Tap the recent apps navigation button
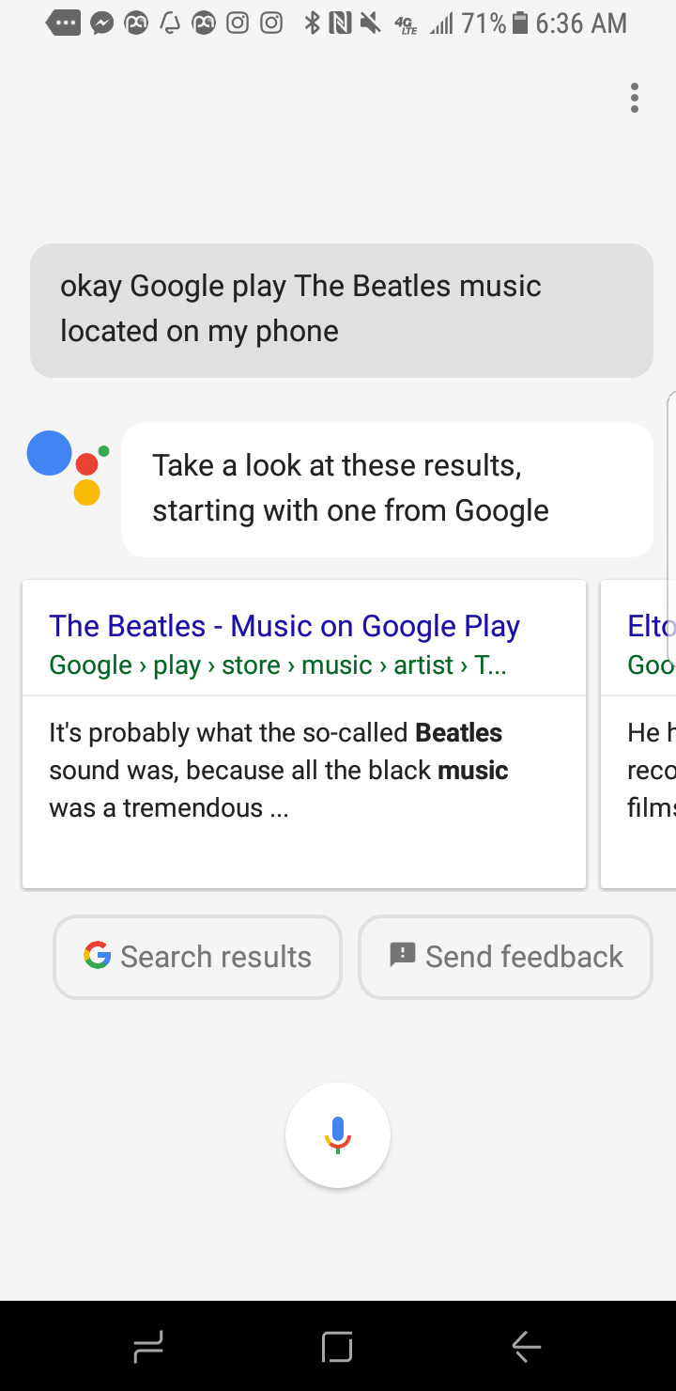676x1391 pixels. [148, 1347]
